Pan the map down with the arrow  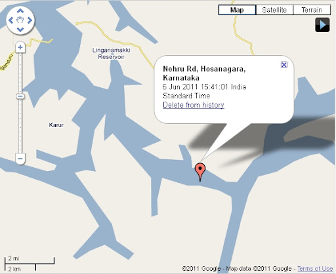pos(20,29)
